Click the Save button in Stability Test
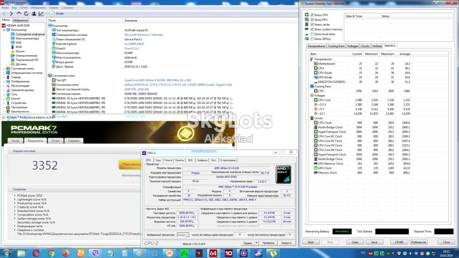The height and width of the screenshot is (258, 459). (x=374, y=242)
